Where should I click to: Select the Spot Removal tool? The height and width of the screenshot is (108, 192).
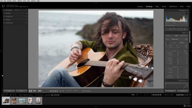pyautogui.click(x=171, y=29)
